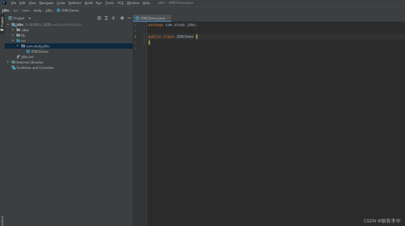Click the com.study.jdbc package icon
The image size is (405, 226).
coord(23,46)
